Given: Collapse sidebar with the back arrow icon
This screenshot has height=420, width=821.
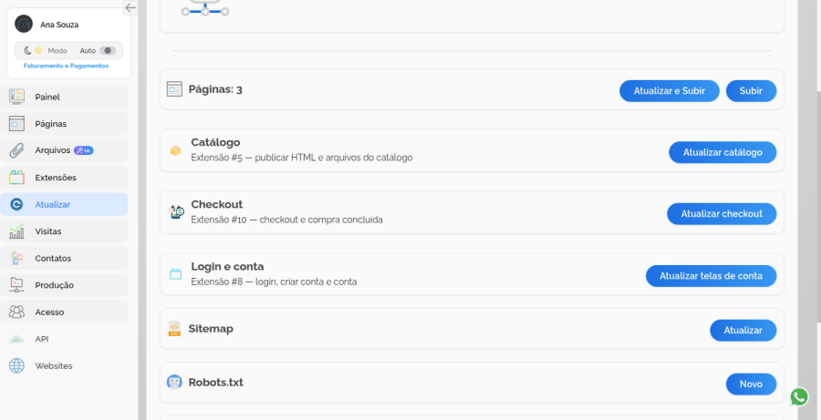Looking at the screenshot, I should point(130,7).
